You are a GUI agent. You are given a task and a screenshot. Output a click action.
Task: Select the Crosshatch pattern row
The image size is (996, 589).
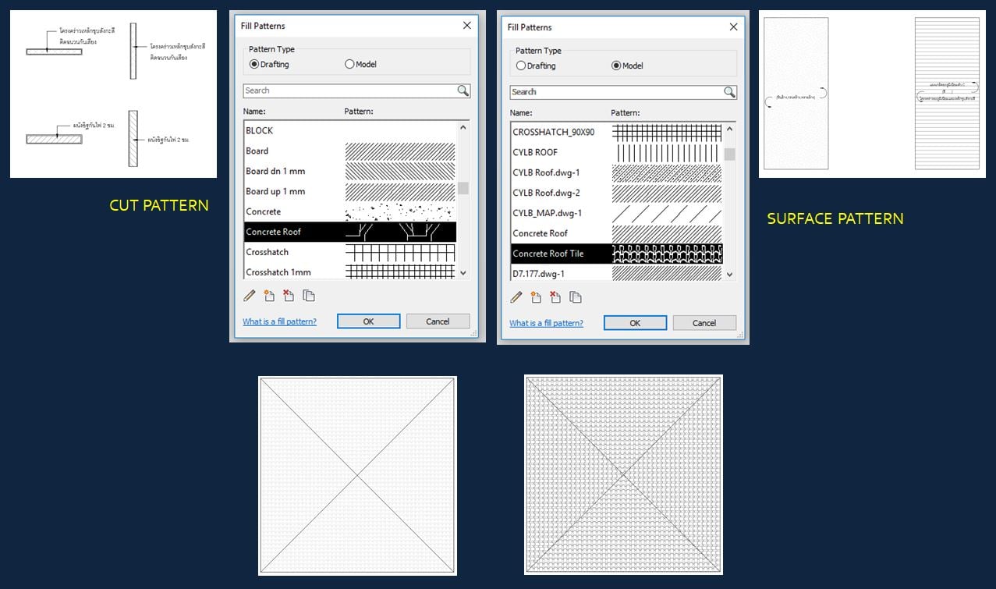(350, 252)
